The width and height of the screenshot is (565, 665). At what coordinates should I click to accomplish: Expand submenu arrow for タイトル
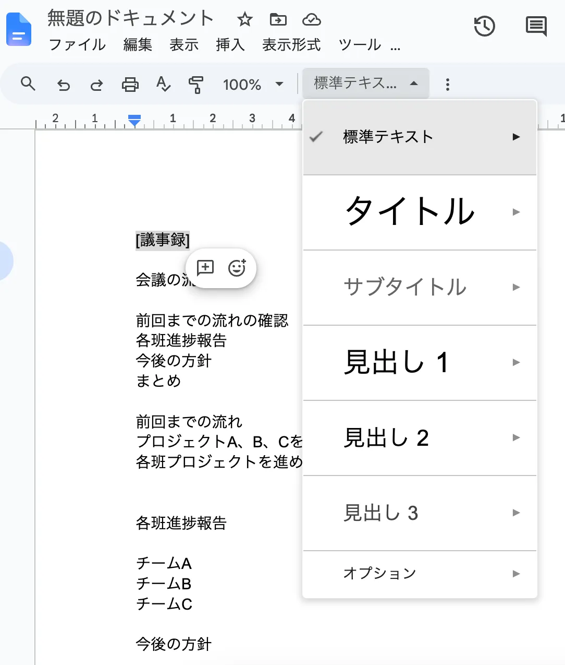516,212
